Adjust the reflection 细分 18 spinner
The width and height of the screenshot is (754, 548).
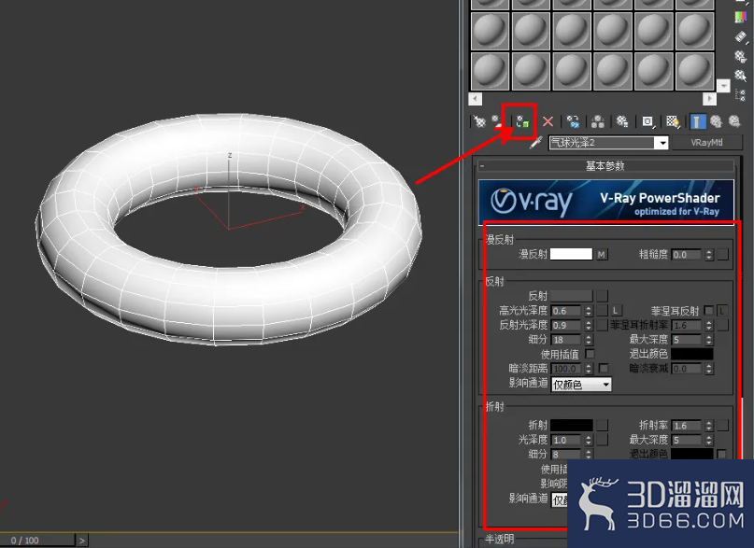click(589, 340)
